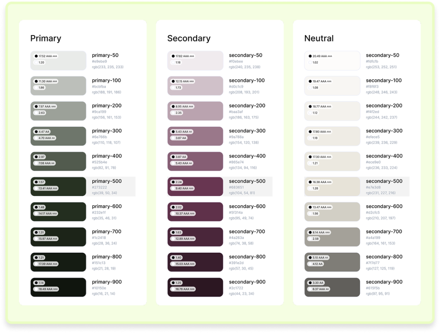This screenshot has width=440, height=333.
Task: Click the 16.76 AAA contrast badge
Action: (x=183, y=289)
